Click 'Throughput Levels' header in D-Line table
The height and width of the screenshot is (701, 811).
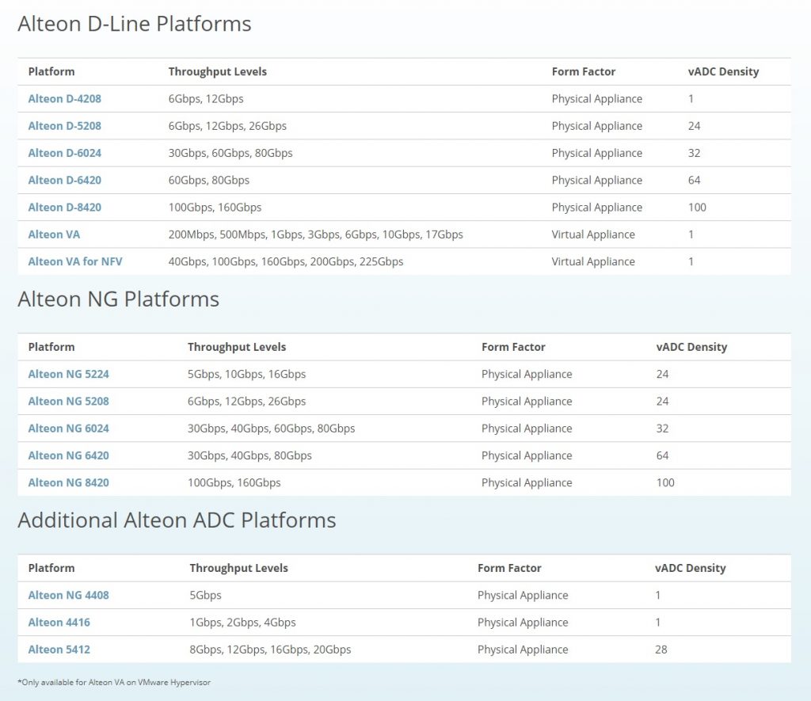tap(218, 71)
